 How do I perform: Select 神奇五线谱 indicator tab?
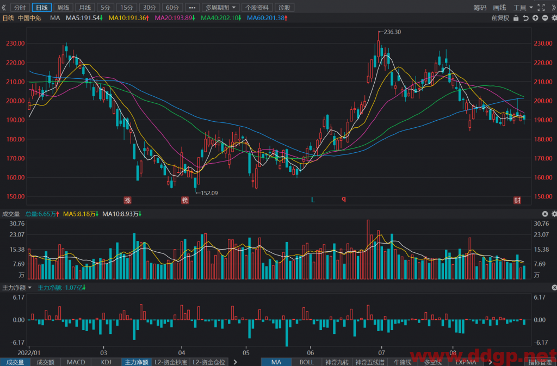point(370,362)
